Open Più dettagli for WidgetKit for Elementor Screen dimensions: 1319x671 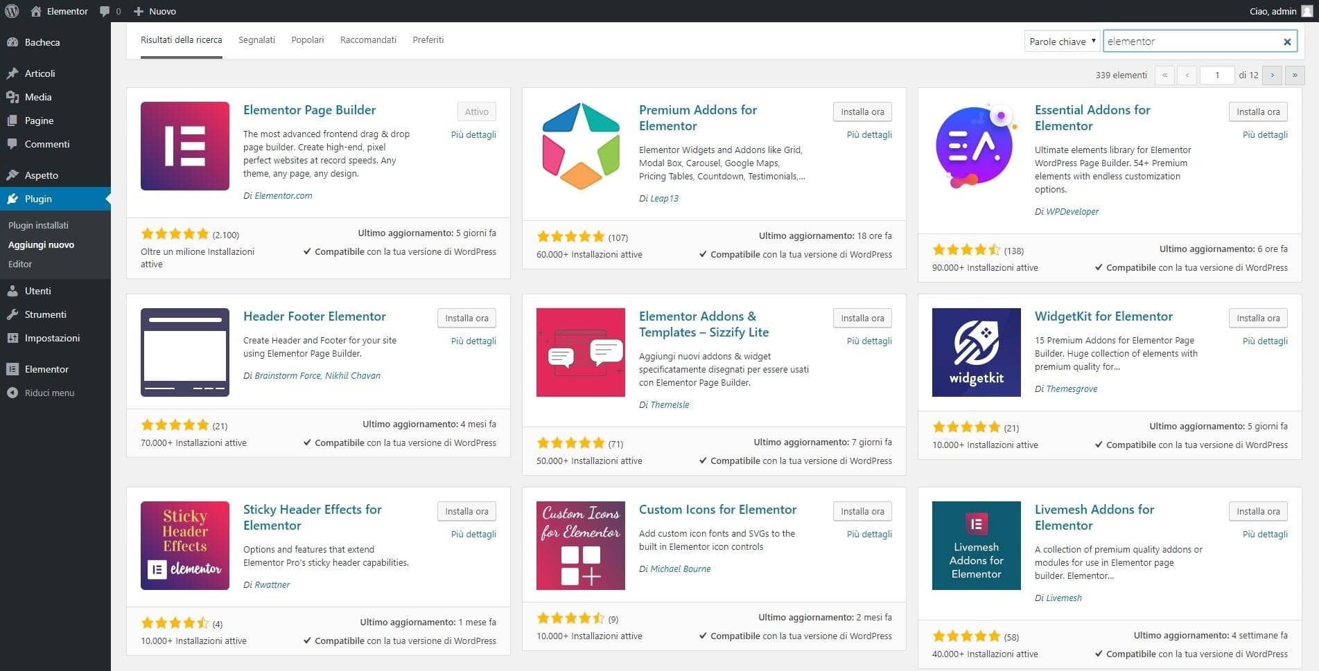[x=1265, y=341]
